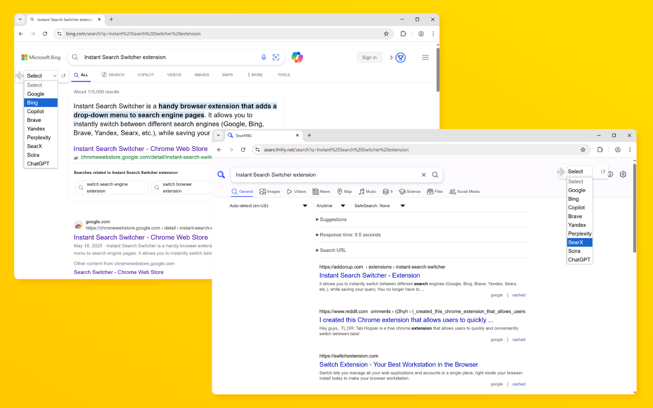Click the SearXNG preferences gear icon
Screen dimensions: 653x408
(x=623, y=174)
